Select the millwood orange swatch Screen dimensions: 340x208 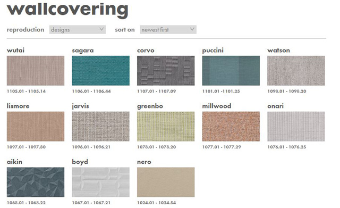pyautogui.click(x=231, y=127)
